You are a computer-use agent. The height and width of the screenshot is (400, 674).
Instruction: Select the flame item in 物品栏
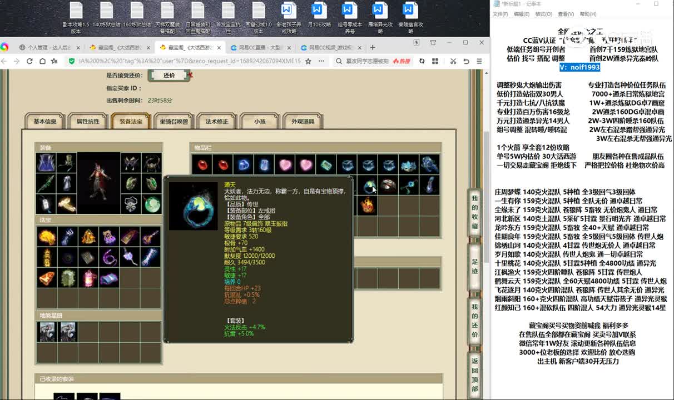pyautogui.click(x=368, y=206)
